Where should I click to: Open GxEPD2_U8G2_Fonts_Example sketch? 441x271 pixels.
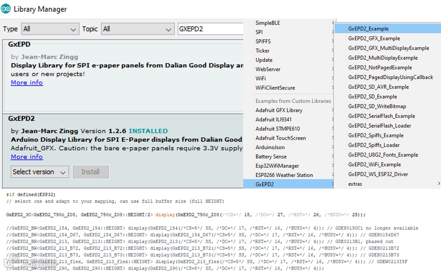(388, 155)
